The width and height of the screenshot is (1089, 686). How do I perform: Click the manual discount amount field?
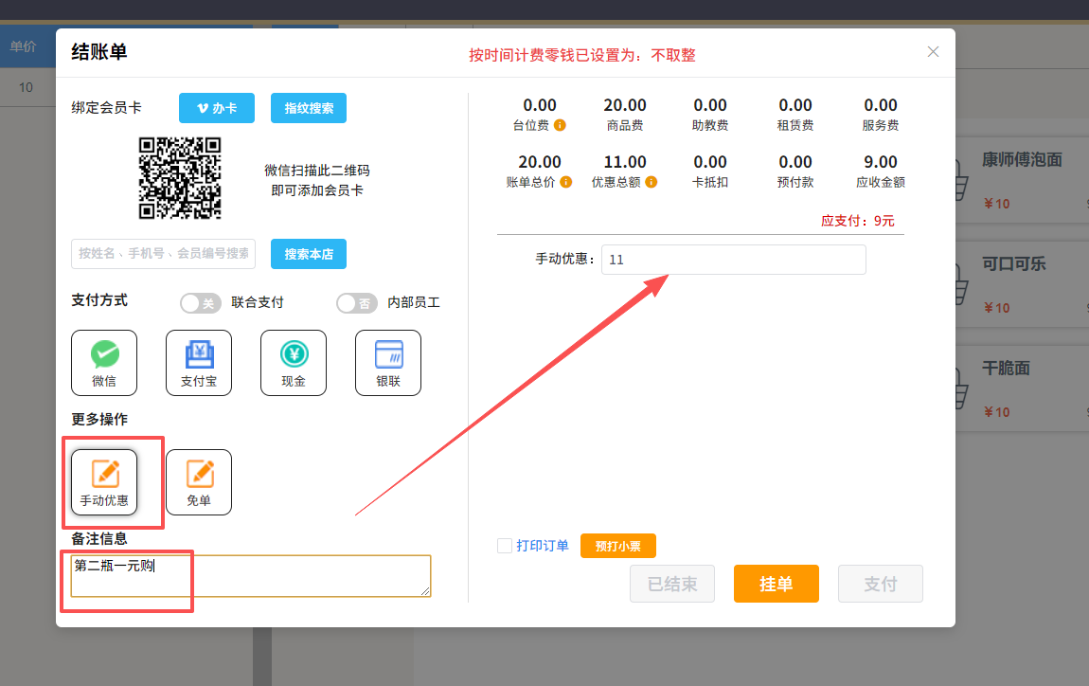coord(733,260)
